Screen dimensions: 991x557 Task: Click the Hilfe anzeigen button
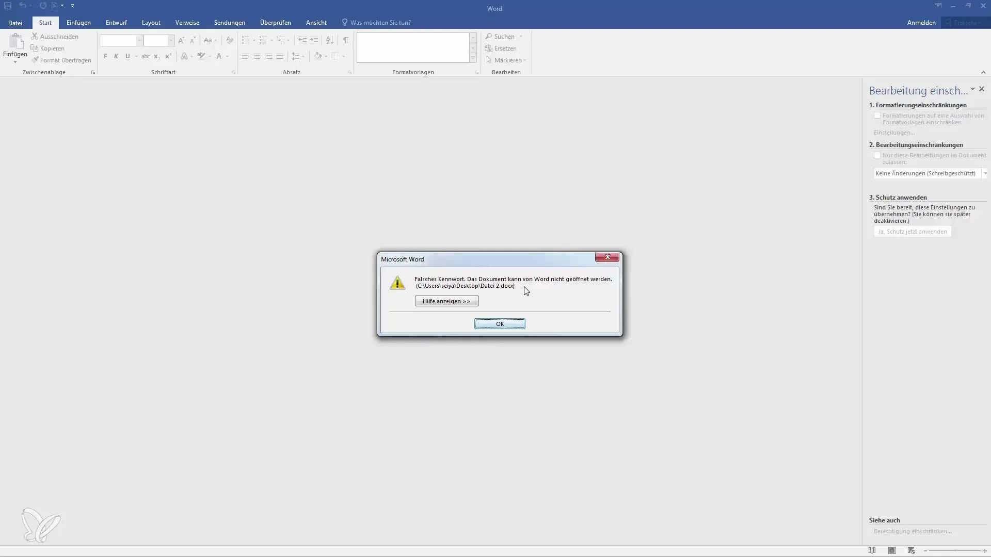pos(446,301)
